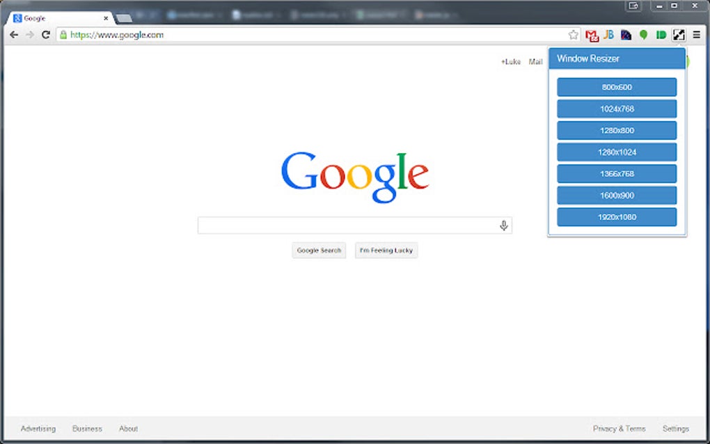Click the +Luke profile link
This screenshot has width=710, height=444.
510,62
